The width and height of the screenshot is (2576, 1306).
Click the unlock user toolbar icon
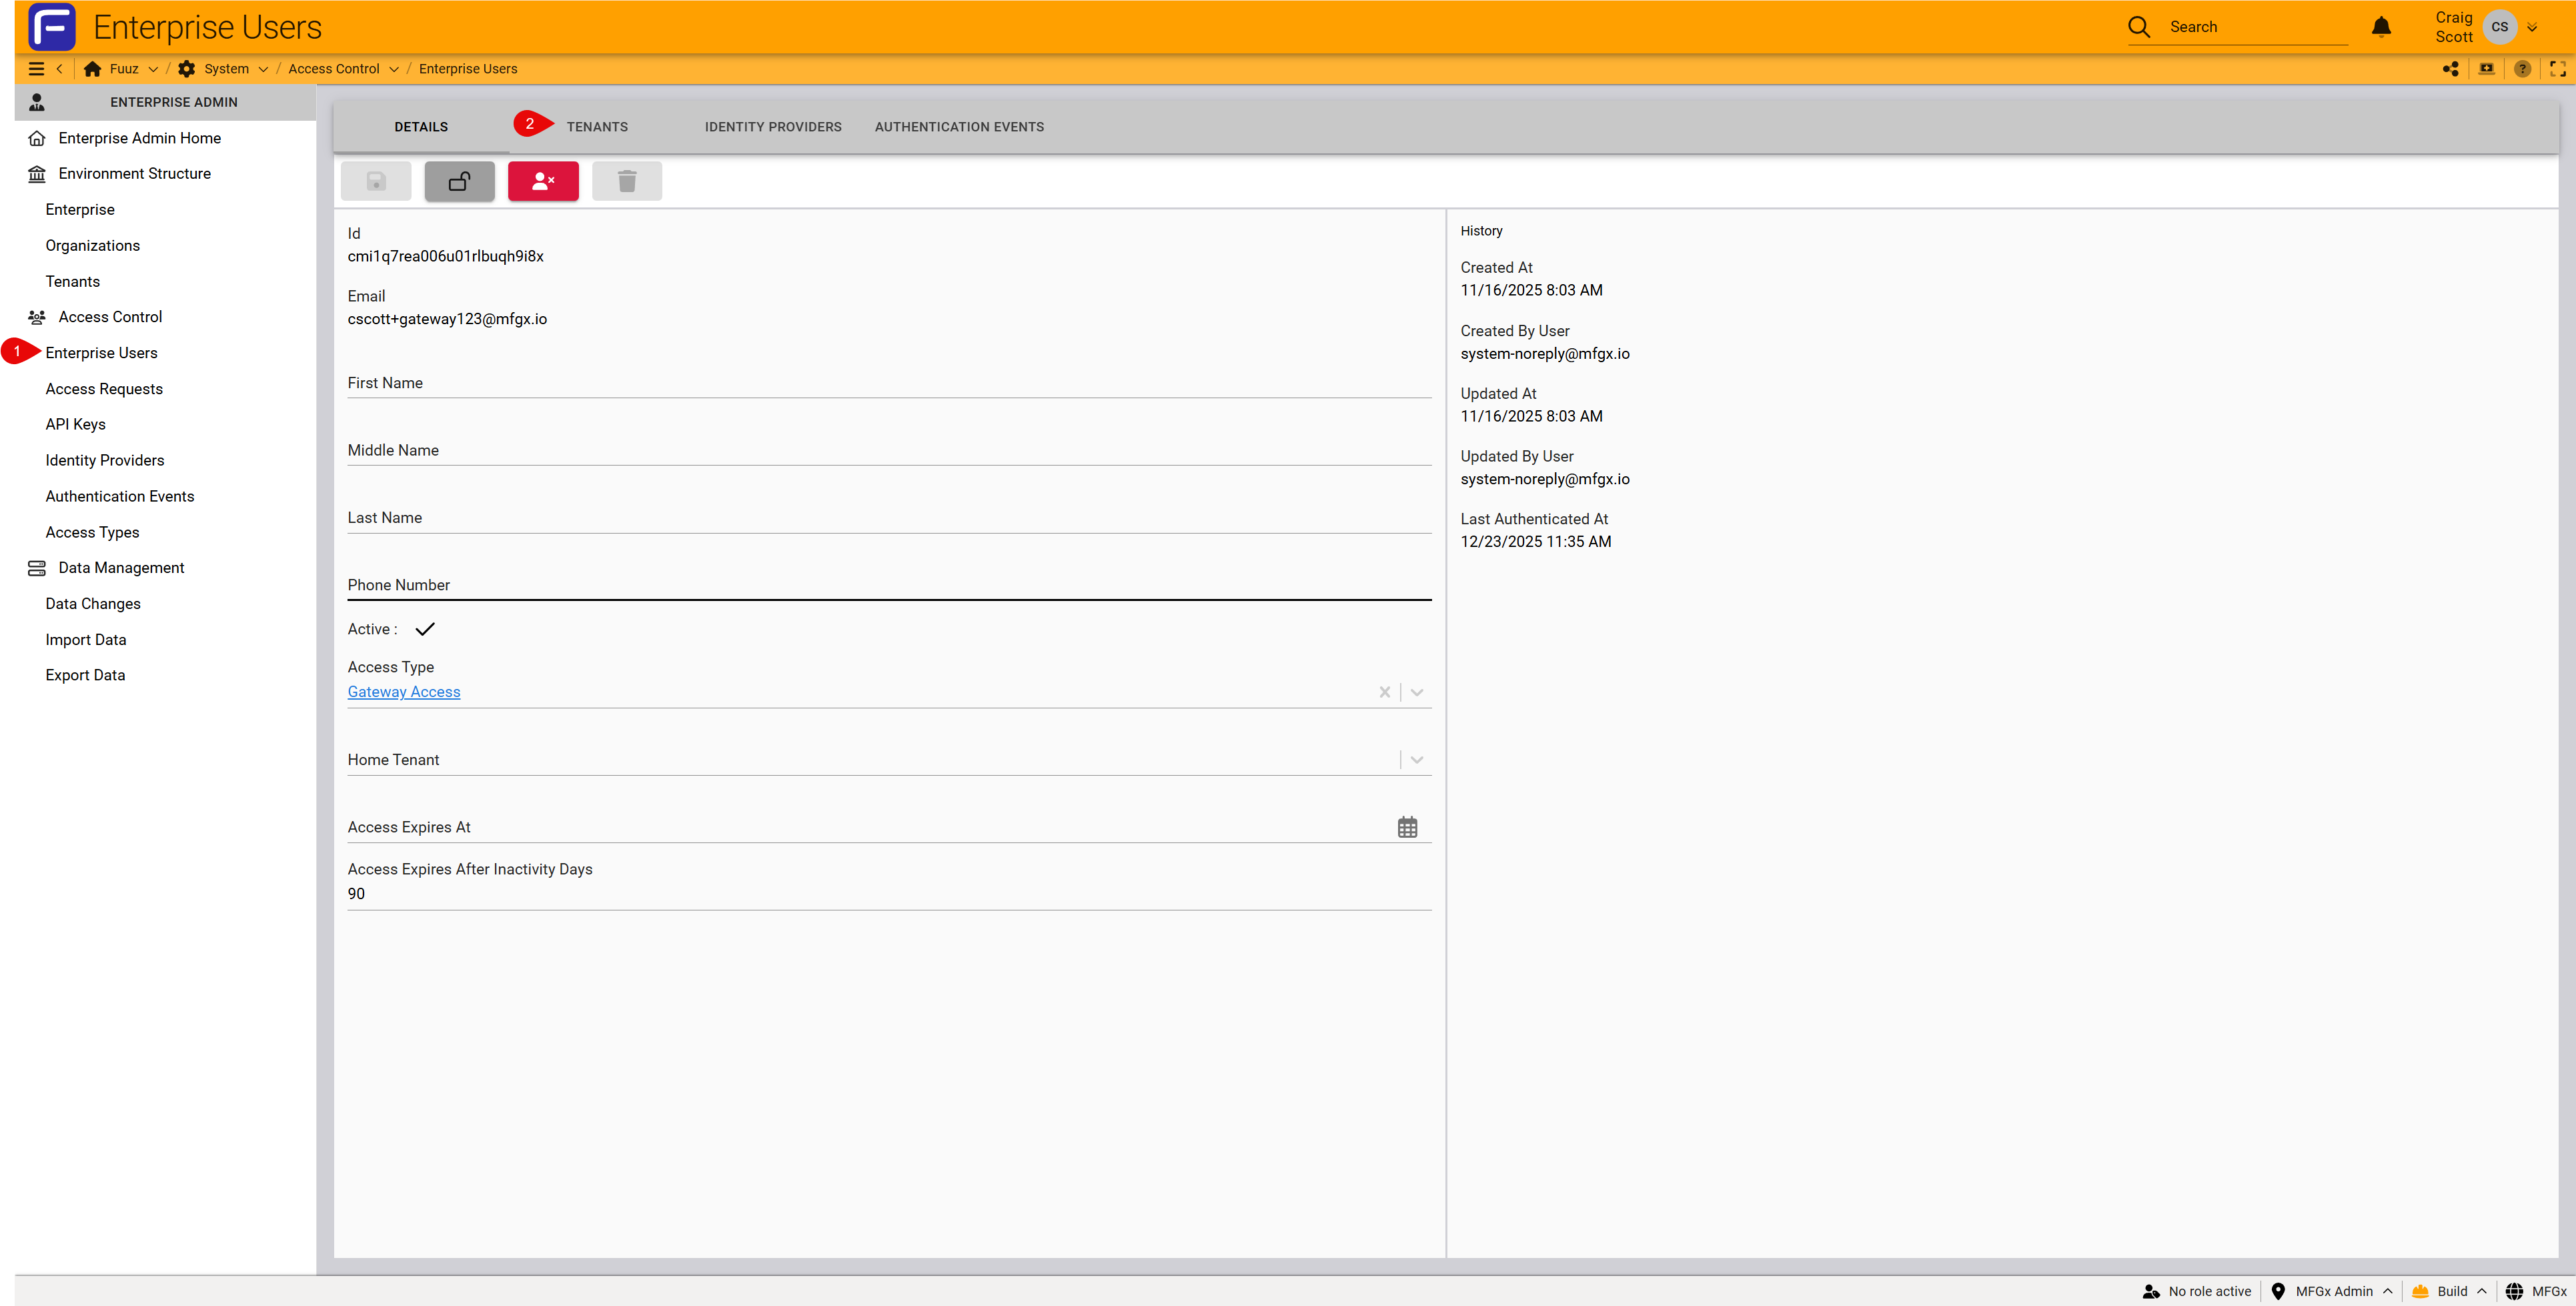[459, 181]
